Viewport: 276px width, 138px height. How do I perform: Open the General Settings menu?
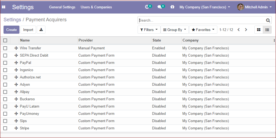(62, 7)
